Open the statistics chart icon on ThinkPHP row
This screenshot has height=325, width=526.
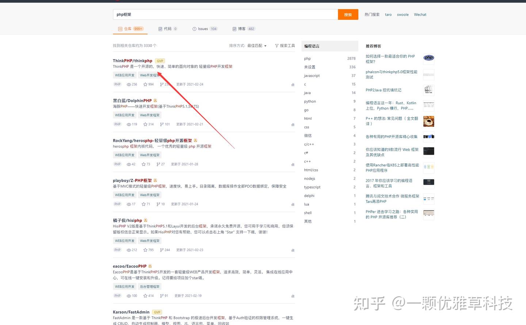293,84
